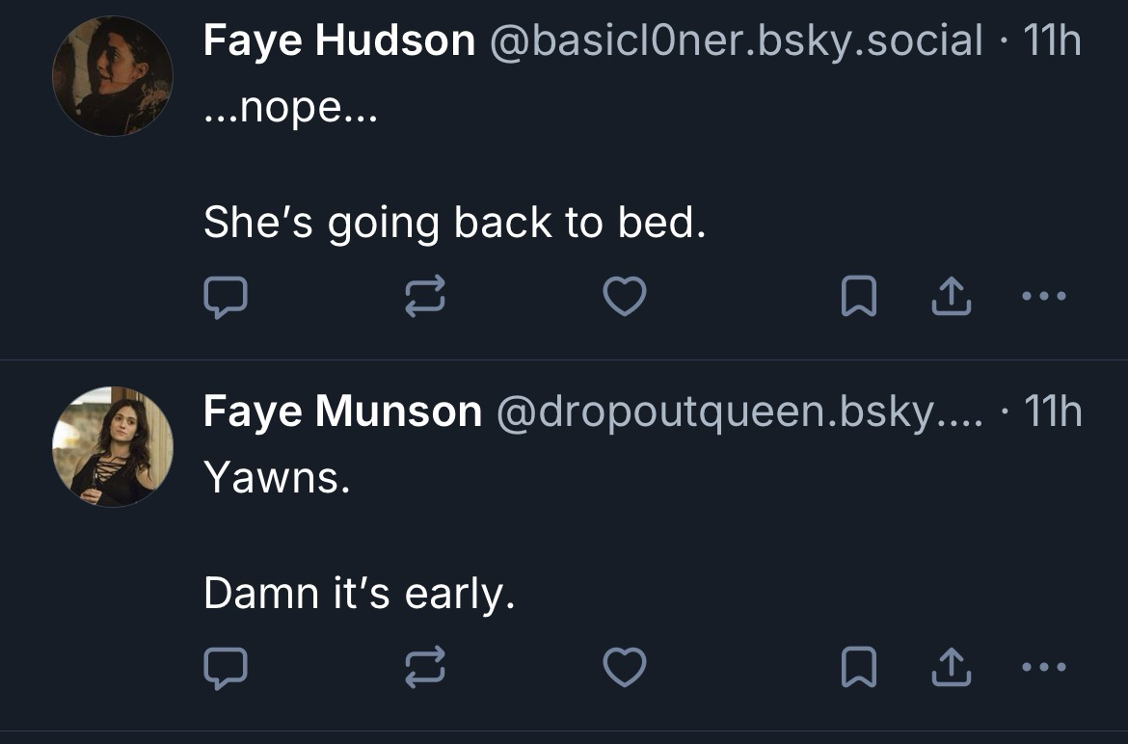
Task: Open Faye Munson's profile picture
Action: 112,446
